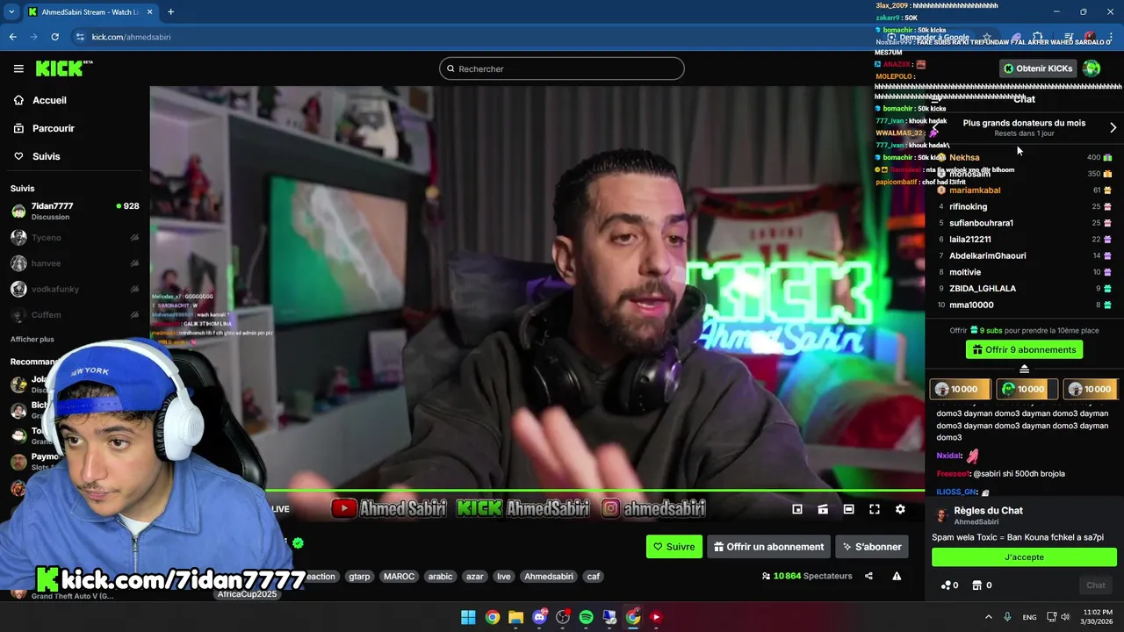The height and width of the screenshot is (632, 1124).
Task: Expand followed list with Afficher plus
Action: [32, 339]
